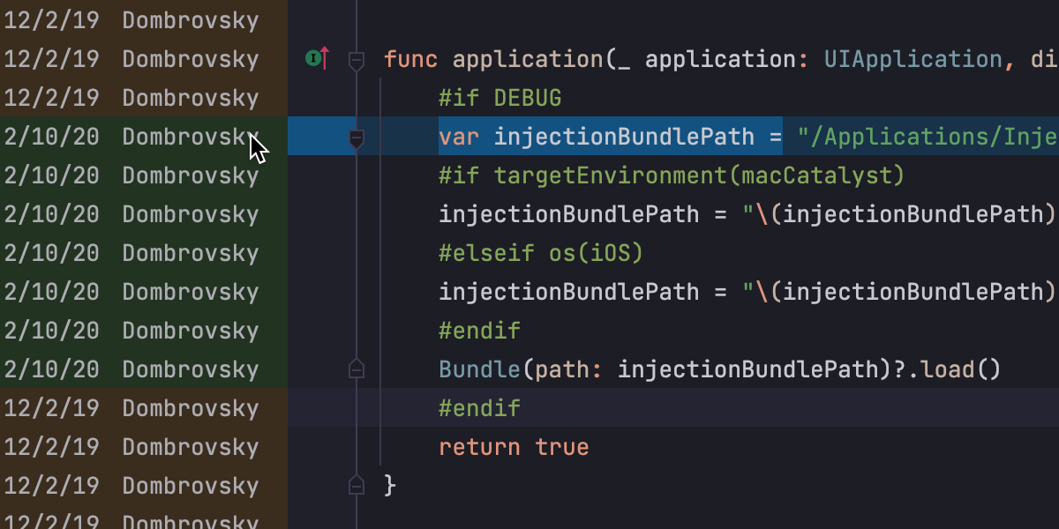Place cursor on return true statement

(513, 447)
